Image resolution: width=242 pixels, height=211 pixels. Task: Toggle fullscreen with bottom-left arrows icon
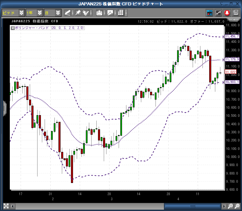coord(5,206)
